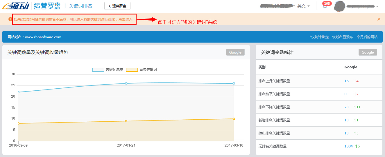Image resolution: width=385 pixels, height=157 pixels.
Task: Click the 2017-03-16 yellow data point
Action: (234, 119)
